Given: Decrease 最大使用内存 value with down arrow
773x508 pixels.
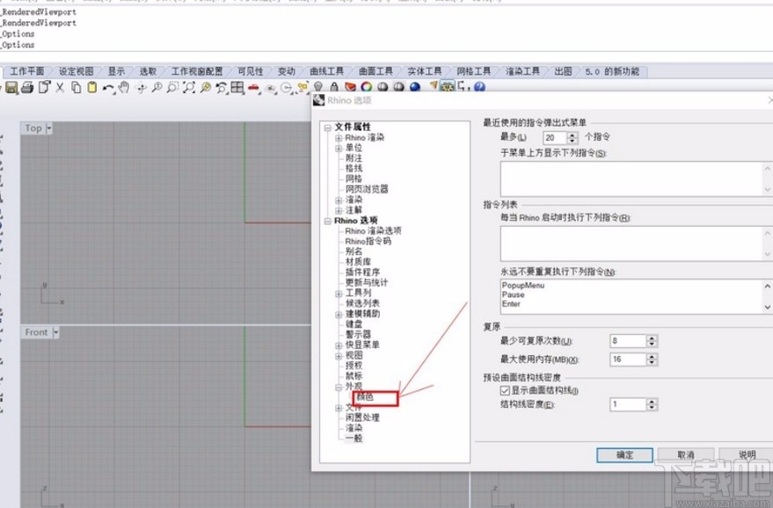Looking at the screenshot, I should (651, 362).
